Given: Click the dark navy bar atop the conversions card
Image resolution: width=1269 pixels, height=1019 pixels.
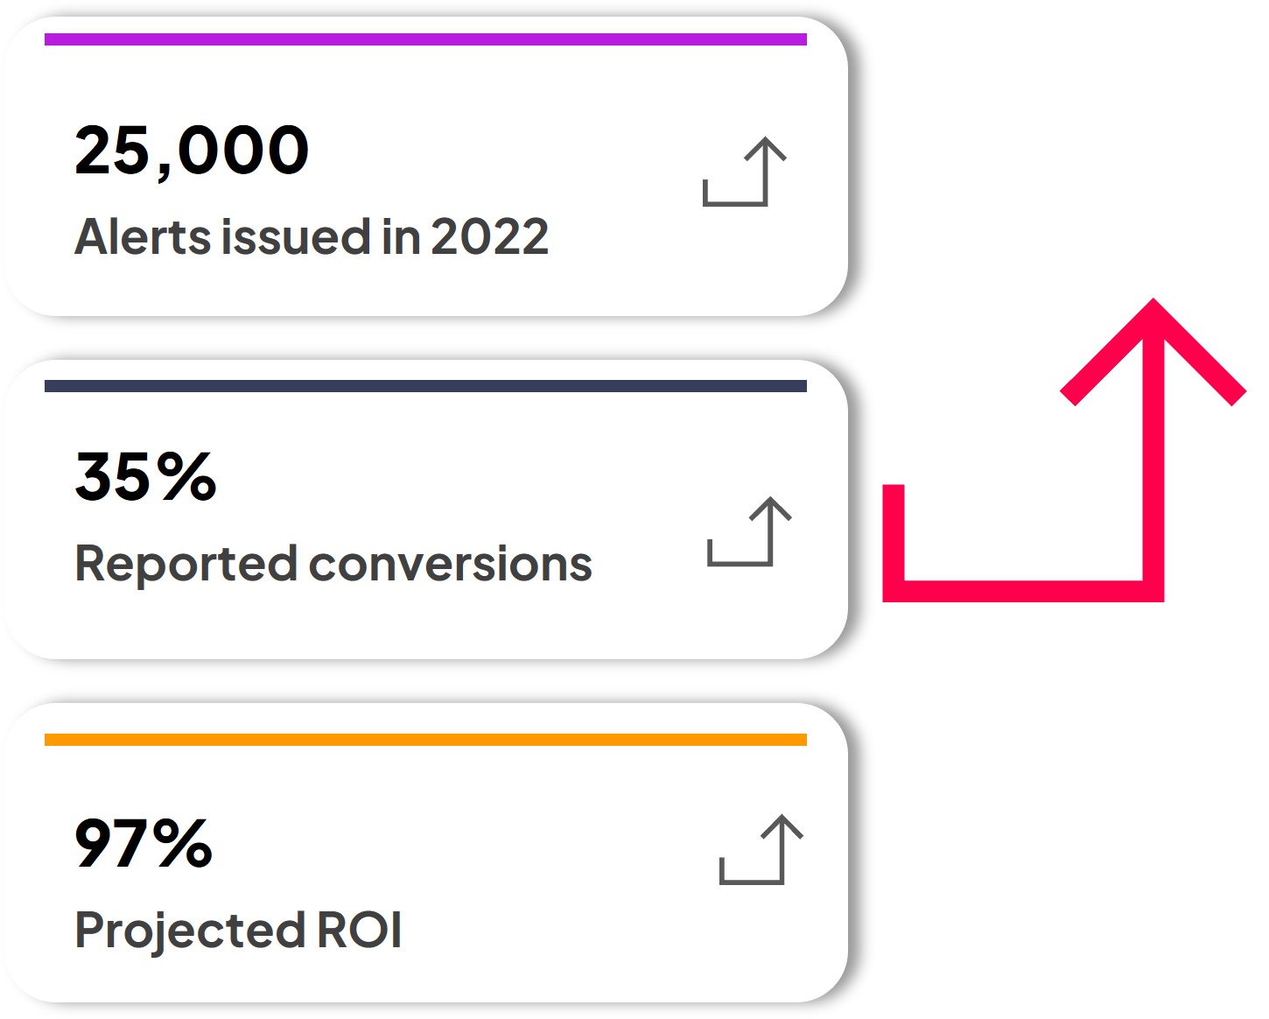Looking at the screenshot, I should coord(425,386).
